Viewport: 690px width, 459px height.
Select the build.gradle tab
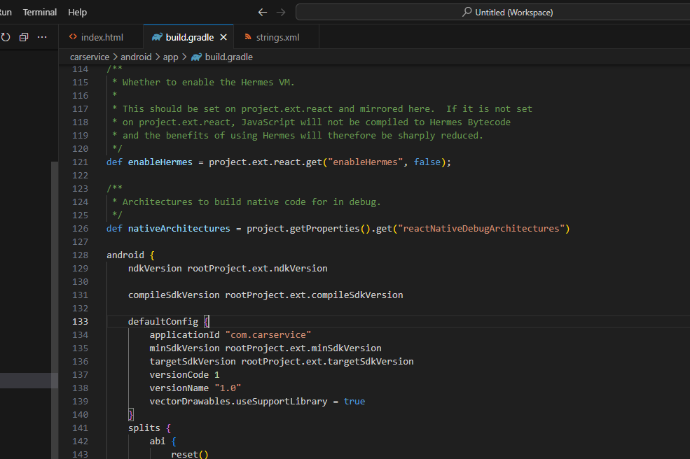pyautogui.click(x=189, y=37)
